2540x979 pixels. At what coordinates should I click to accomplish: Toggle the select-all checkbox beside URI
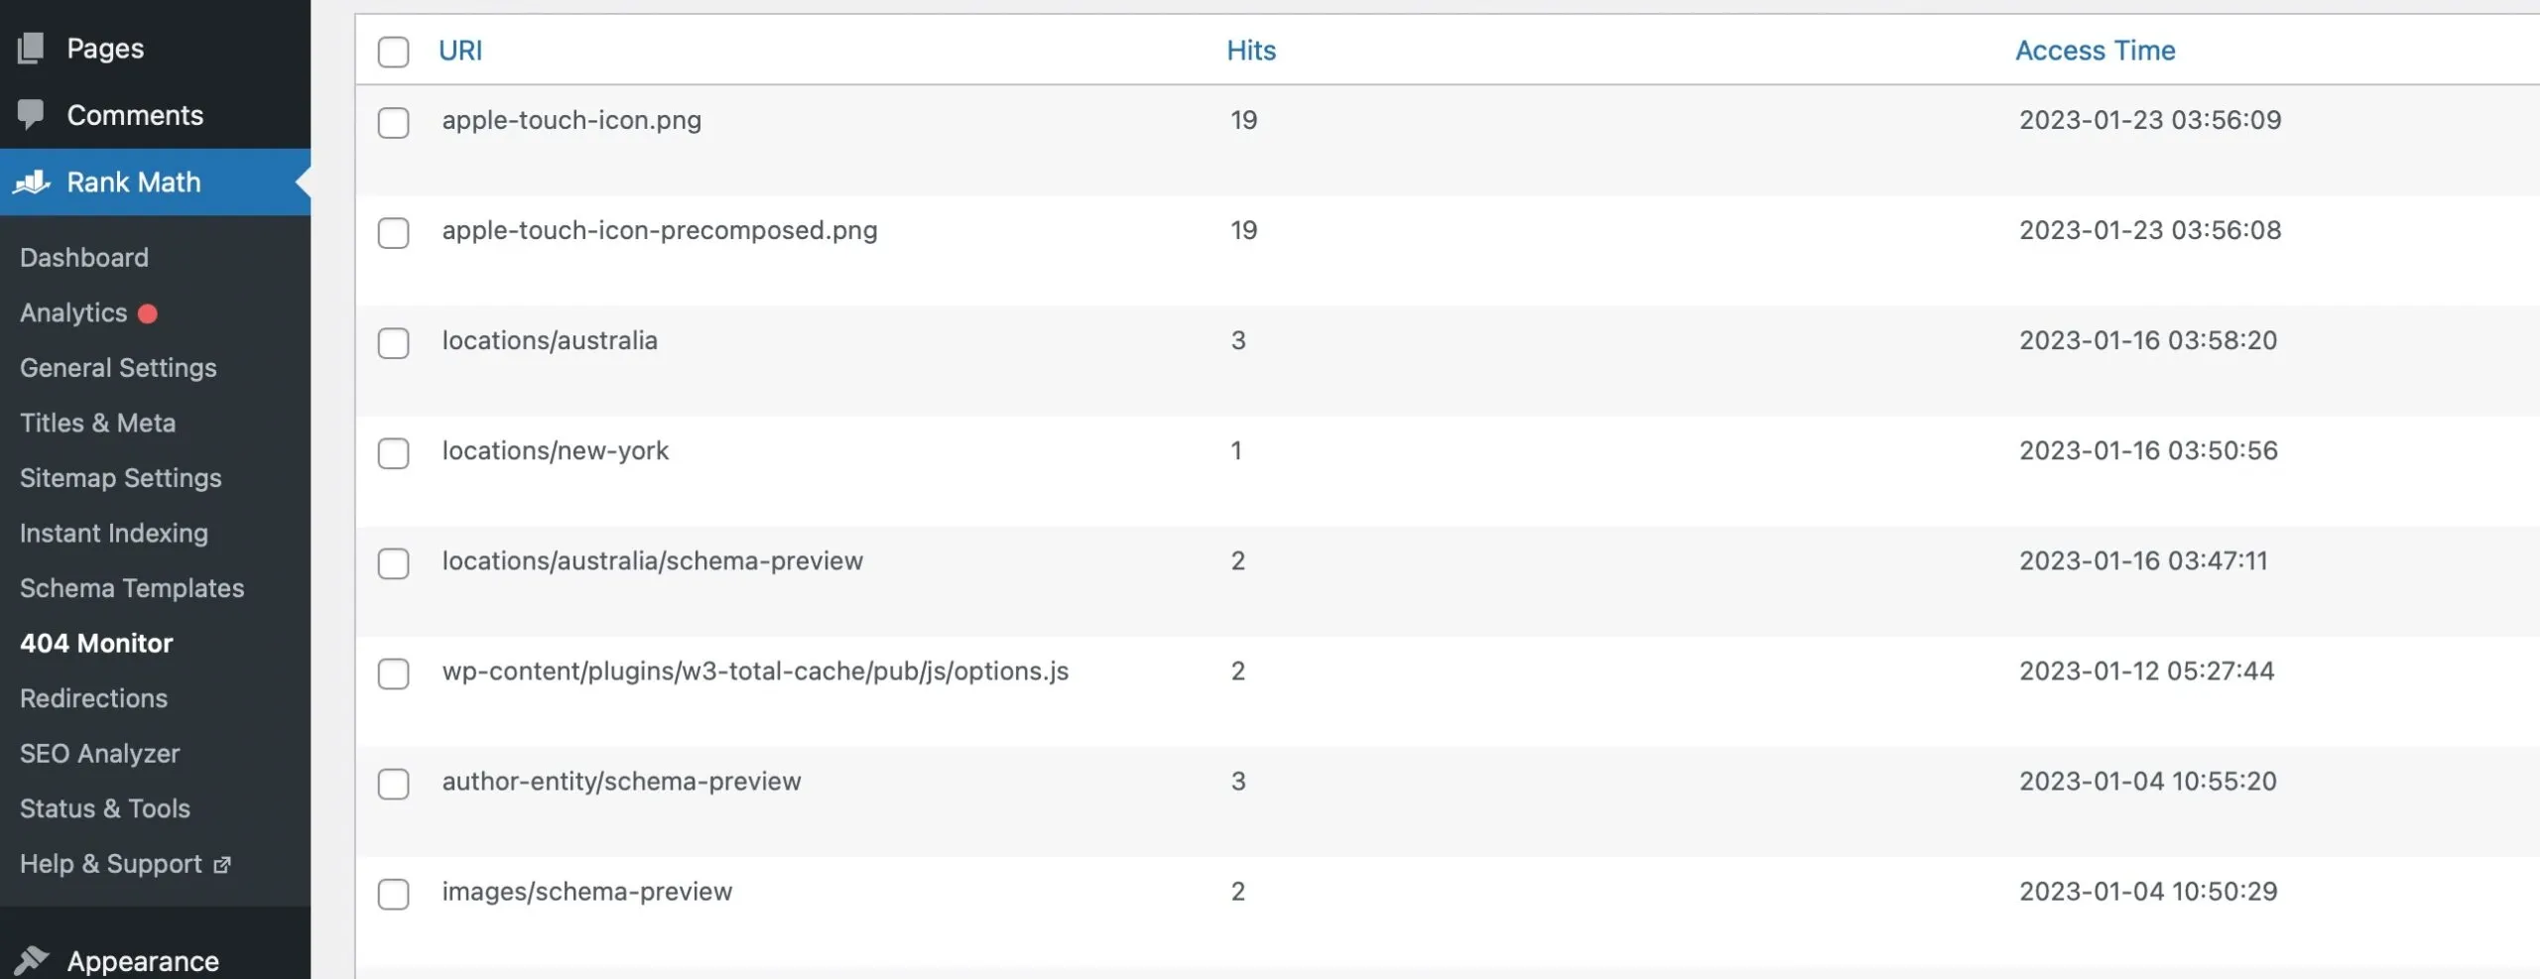click(x=393, y=52)
